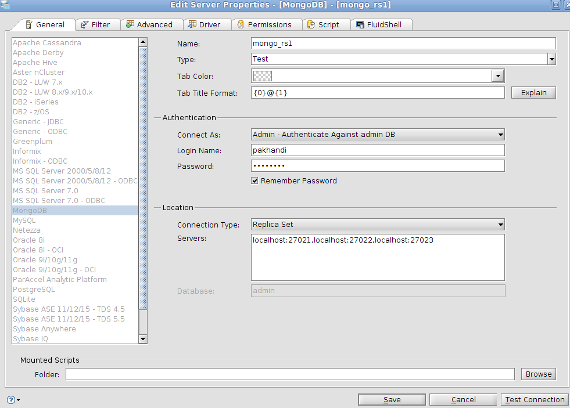Image resolution: width=570 pixels, height=408 pixels.
Task: Click the Servers text area
Action: click(x=378, y=257)
